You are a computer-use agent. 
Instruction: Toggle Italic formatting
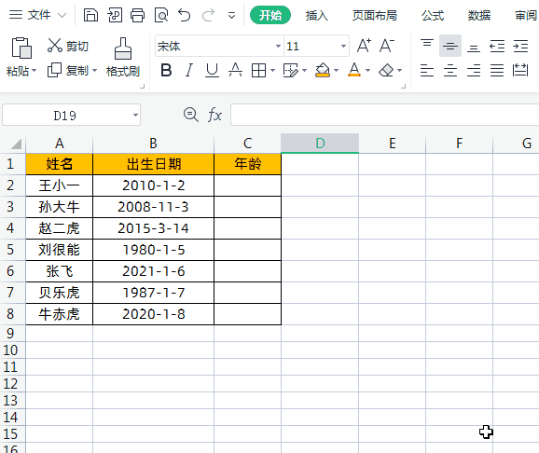(x=189, y=71)
